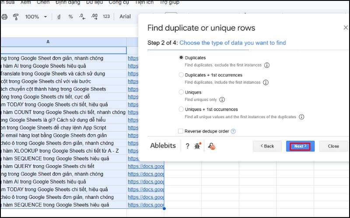Click the bug report icon
Screen dimensions: 350x218
pos(198,146)
